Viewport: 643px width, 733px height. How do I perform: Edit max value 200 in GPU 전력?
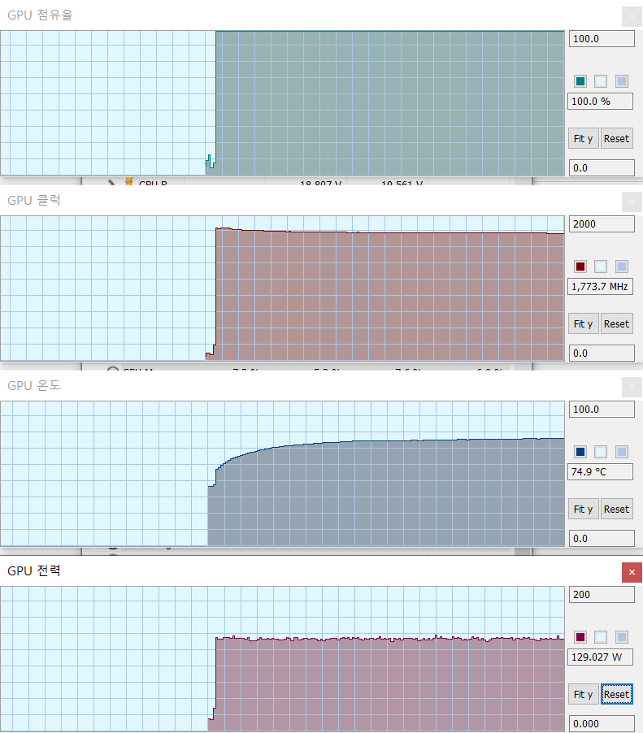pyautogui.click(x=602, y=594)
